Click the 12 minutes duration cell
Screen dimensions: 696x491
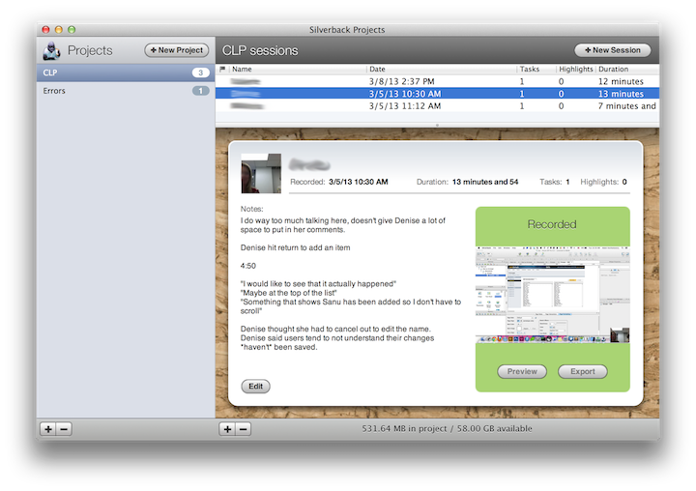(621, 81)
